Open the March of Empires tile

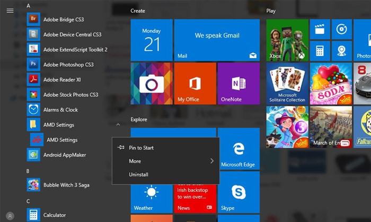pyautogui.click(x=331, y=127)
